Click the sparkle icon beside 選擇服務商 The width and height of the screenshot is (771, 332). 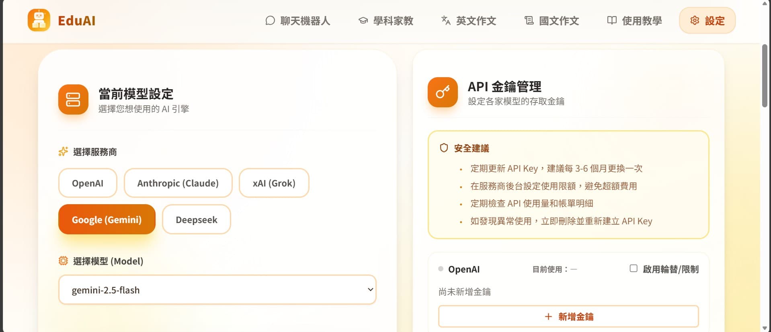(63, 152)
